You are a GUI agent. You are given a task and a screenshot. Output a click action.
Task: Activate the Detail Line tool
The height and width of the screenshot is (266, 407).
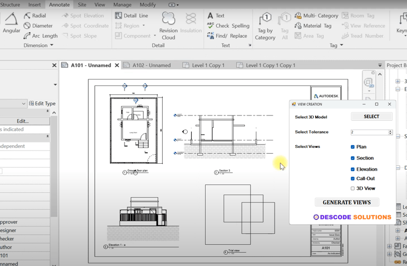coord(131,15)
